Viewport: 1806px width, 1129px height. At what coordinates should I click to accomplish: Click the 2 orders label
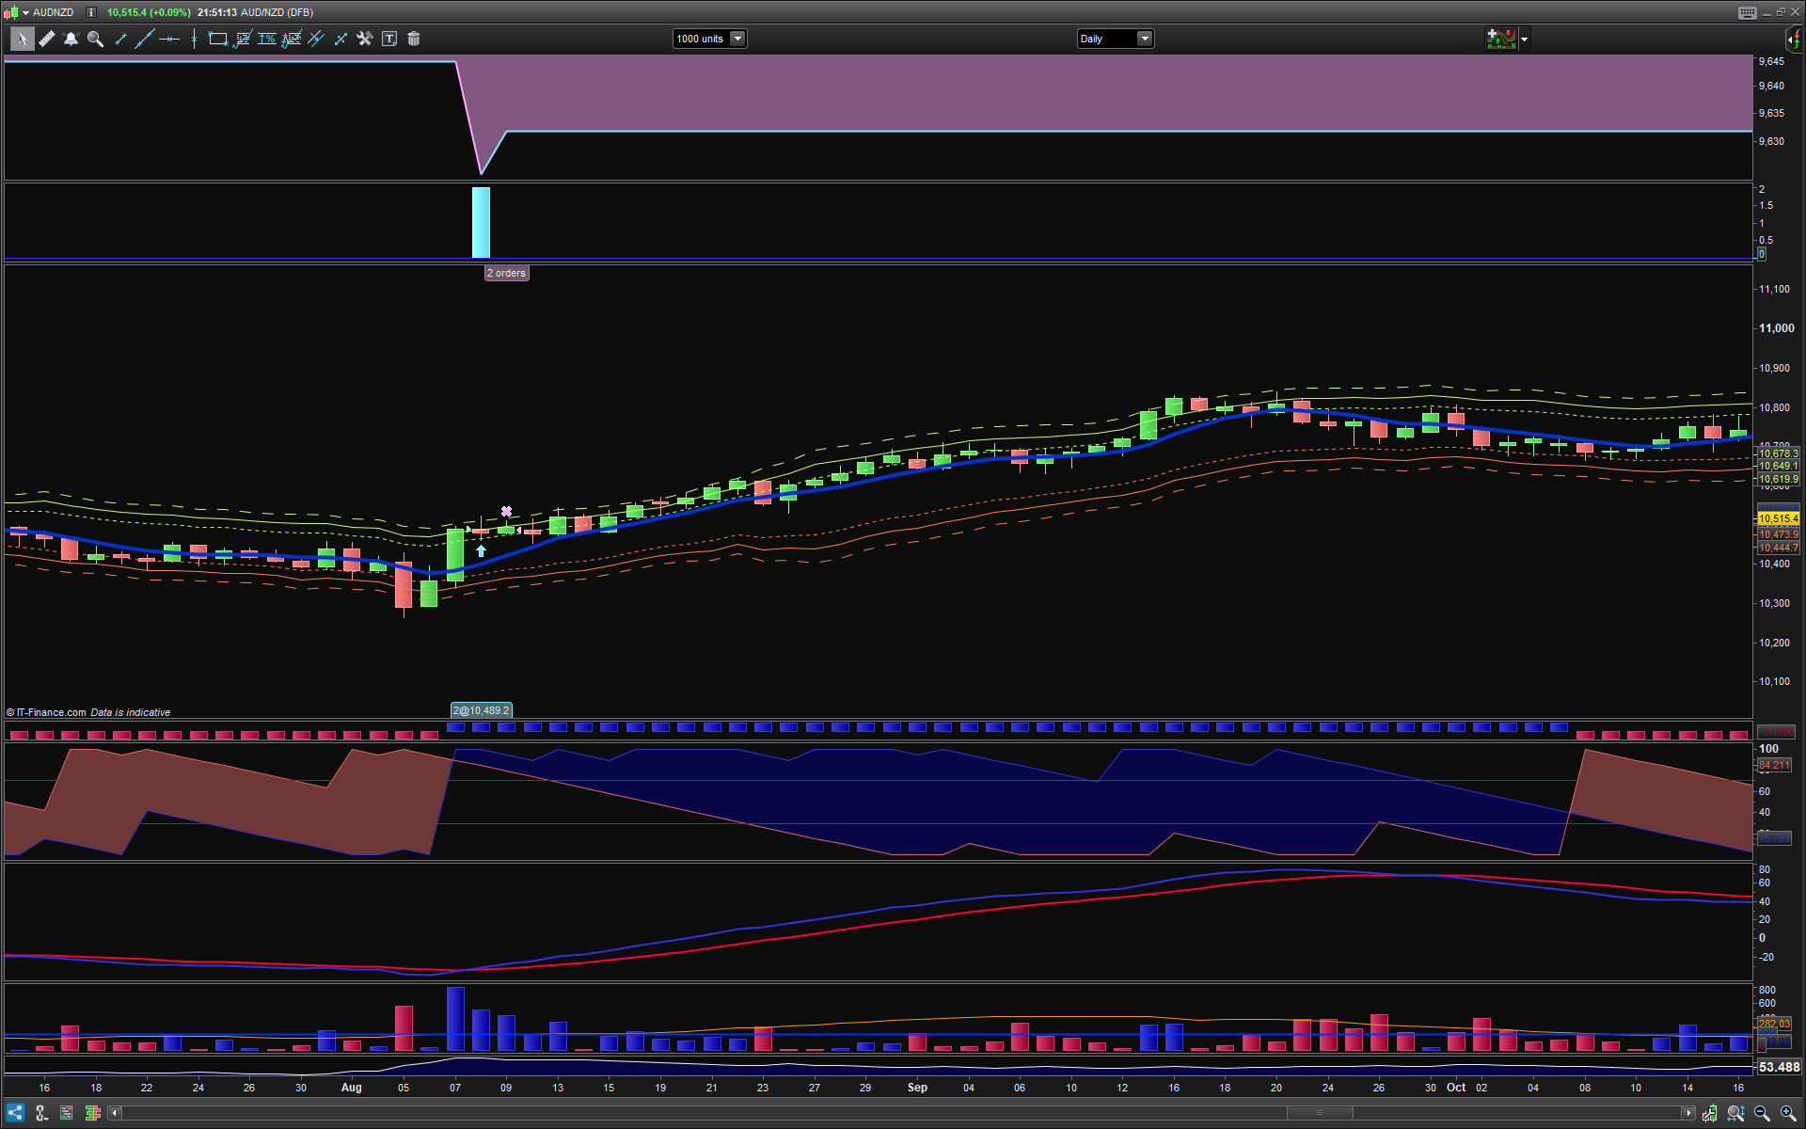click(x=506, y=273)
